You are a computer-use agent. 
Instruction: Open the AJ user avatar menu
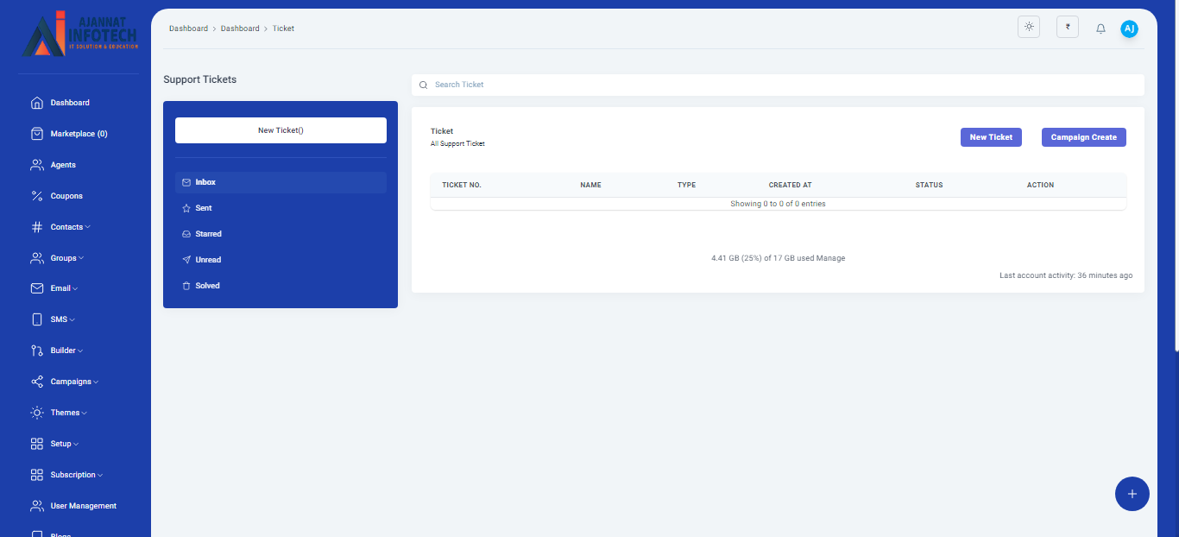pos(1129,28)
